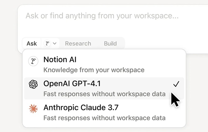Click GPT-4.1 'Fast responses without workspace data' text
Screen dimensions: 208x132
coord(104,94)
